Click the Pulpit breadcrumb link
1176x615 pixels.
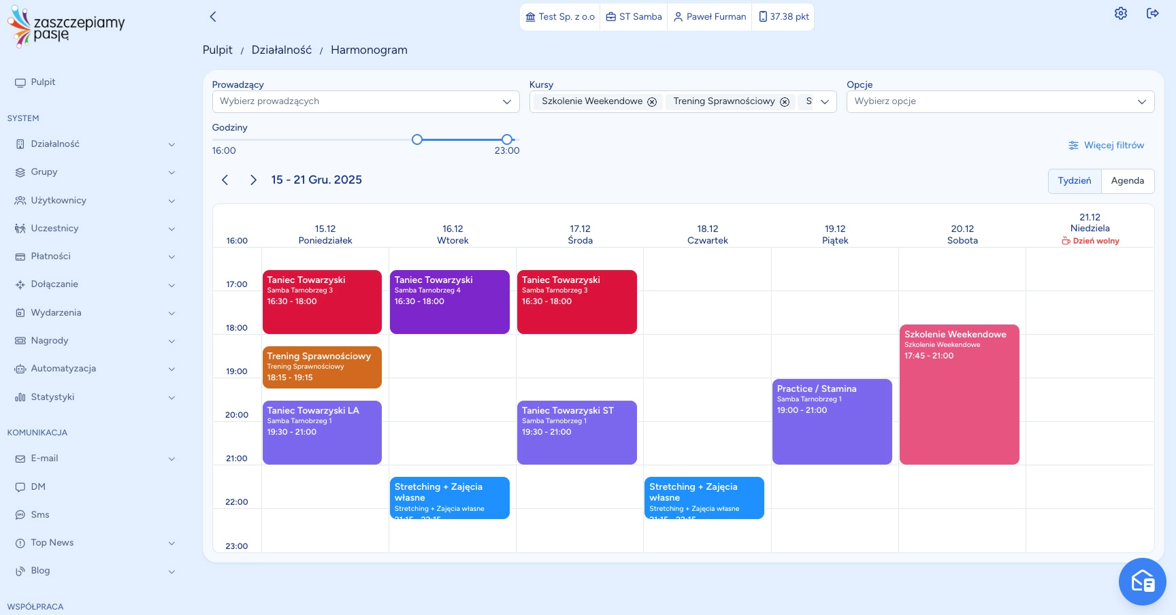point(217,50)
